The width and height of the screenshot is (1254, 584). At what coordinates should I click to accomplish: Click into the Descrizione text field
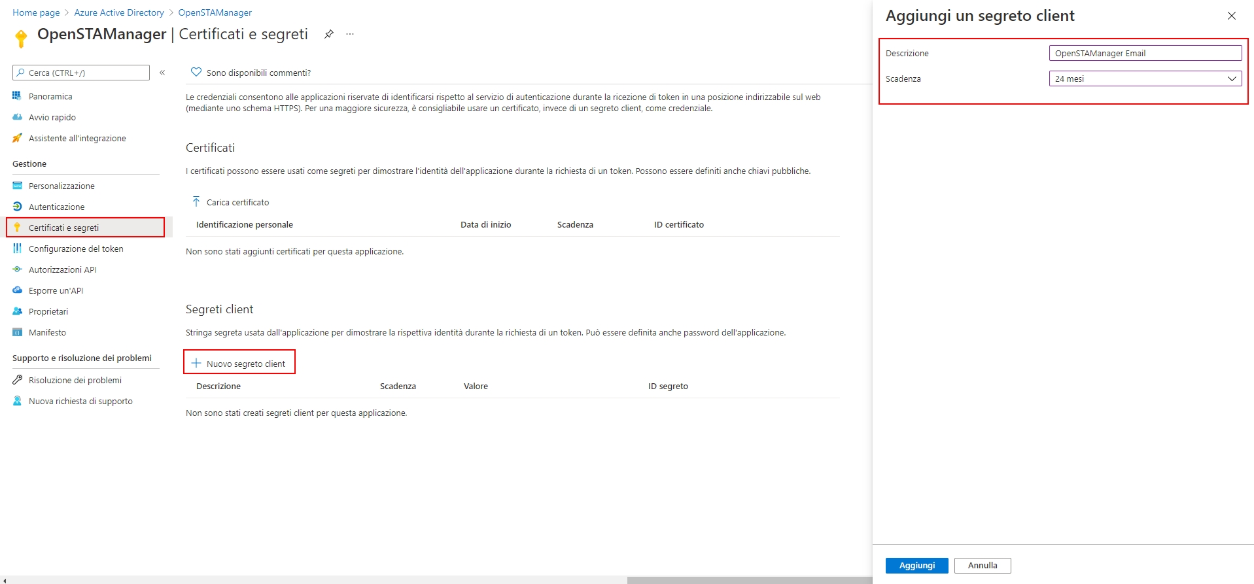(x=1145, y=53)
